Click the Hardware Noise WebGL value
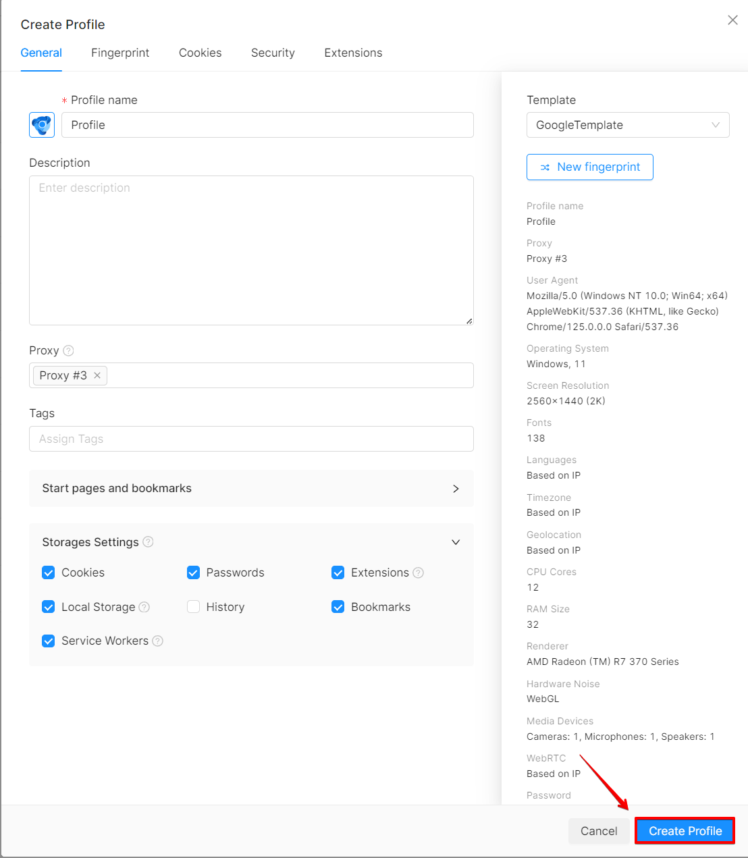748x858 pixels. point(543,699)
